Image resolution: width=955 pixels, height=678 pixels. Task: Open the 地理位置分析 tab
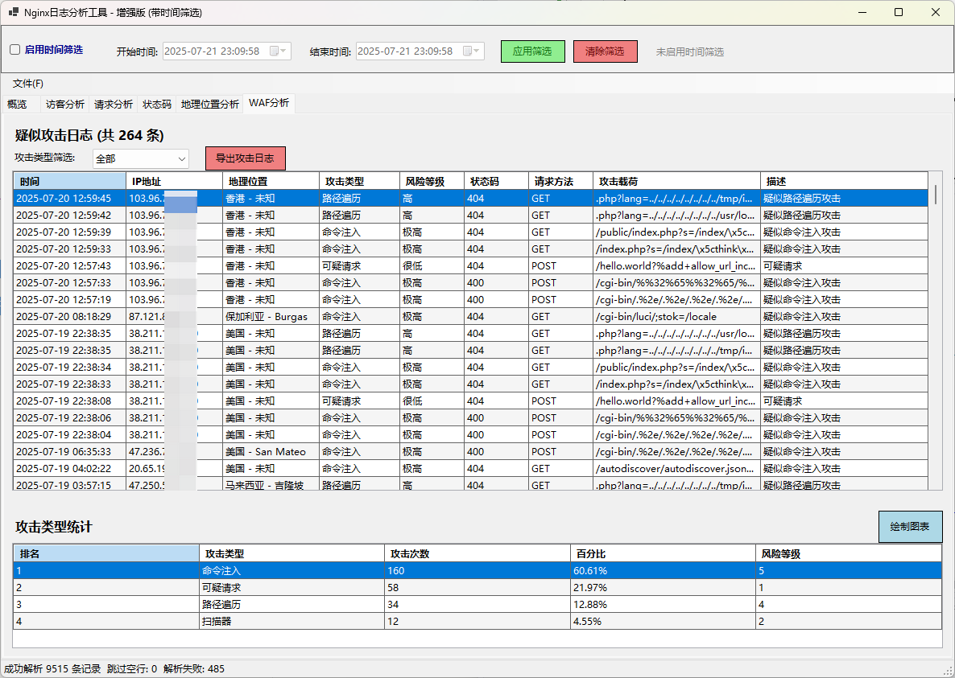click(209, 105)
